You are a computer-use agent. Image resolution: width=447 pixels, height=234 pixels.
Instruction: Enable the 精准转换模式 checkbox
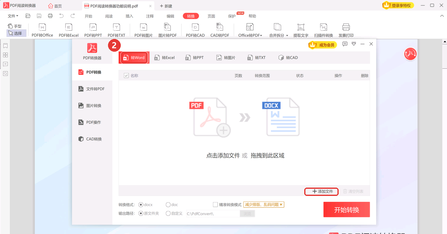point(215,205)
